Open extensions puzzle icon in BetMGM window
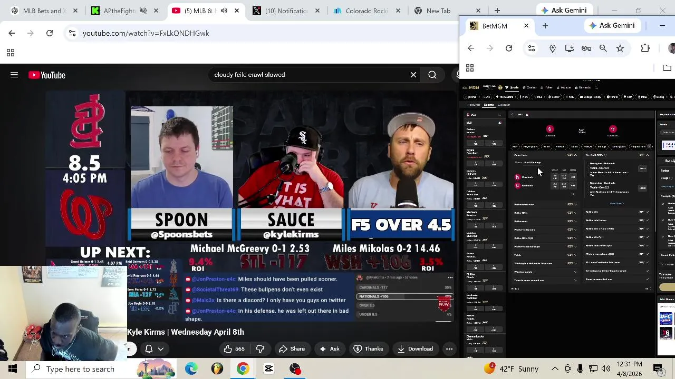675x379 pixels. point(645,48)
